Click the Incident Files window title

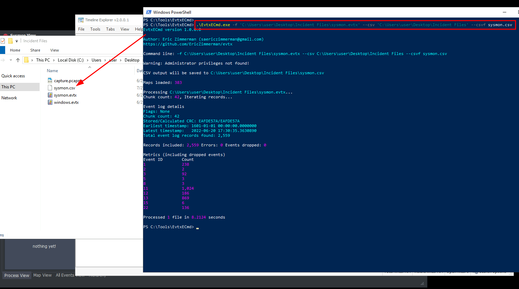point(35,41)
